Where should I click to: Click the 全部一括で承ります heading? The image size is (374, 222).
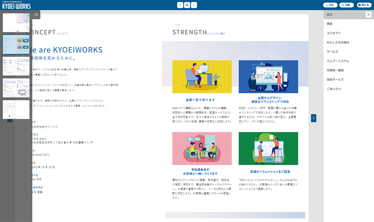(x=200, y=100)
